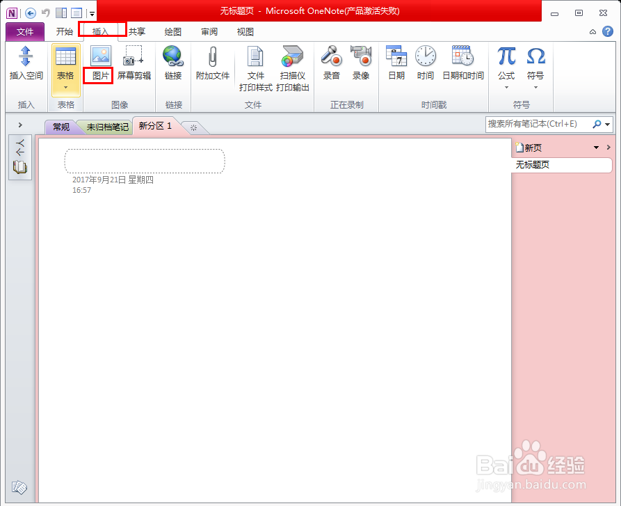This screenshot has height=506, width=621.
Task: Insert the Date stamp
Action: tap(396, 63)
